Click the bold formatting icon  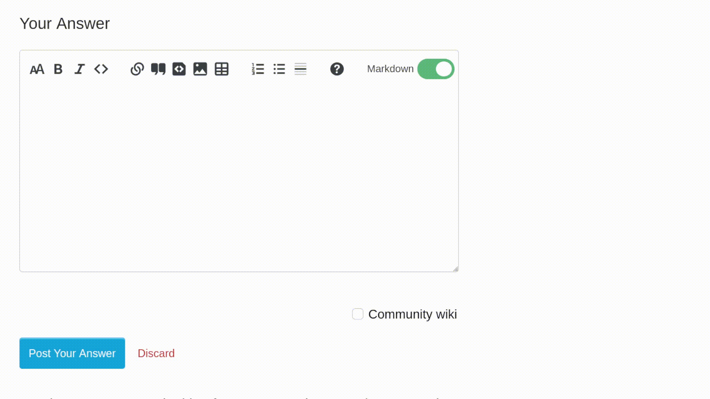click(58, 69)
